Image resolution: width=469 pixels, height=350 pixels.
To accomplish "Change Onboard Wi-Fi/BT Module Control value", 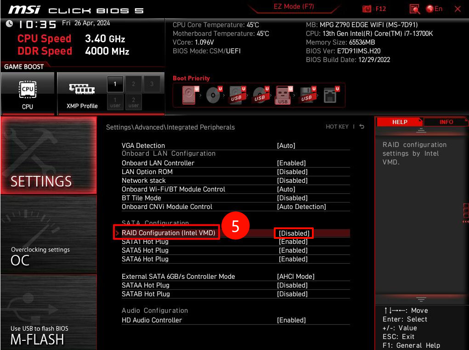I will click(x=286, y=189).
